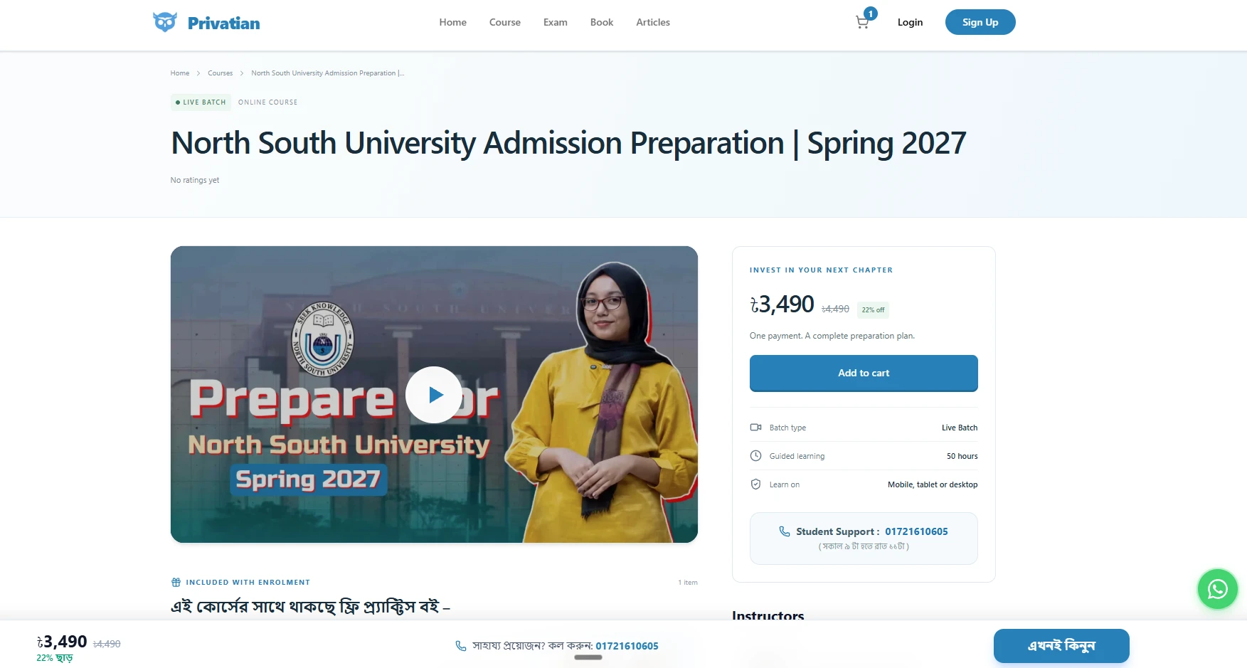The height and width of the screenshot is (668, 1247).
Task: Click the bottom bar phone number 01721610605
Action: 627,646
